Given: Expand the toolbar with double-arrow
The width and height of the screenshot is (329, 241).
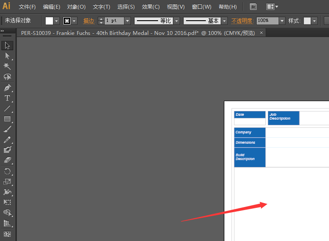Looking at the screenshot, I should [2, 31].
